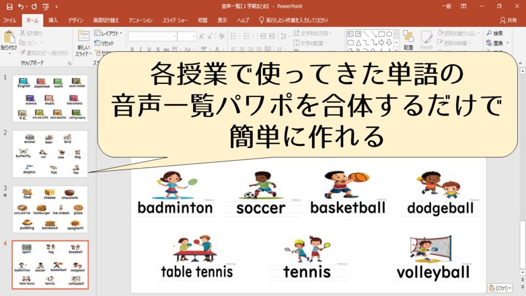Add a new slide with 新しいスライド icon

(83, 38)
